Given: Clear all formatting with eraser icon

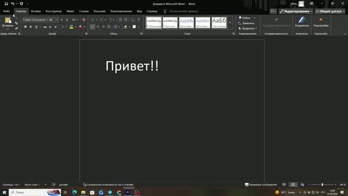Looking at the screenshot, I should (x=84, y=20).
